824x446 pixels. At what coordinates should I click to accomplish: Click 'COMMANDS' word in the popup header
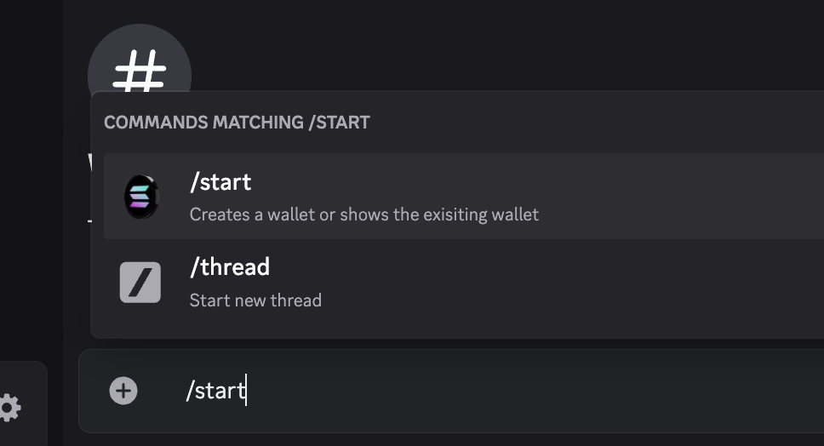[x=156, y=123]
